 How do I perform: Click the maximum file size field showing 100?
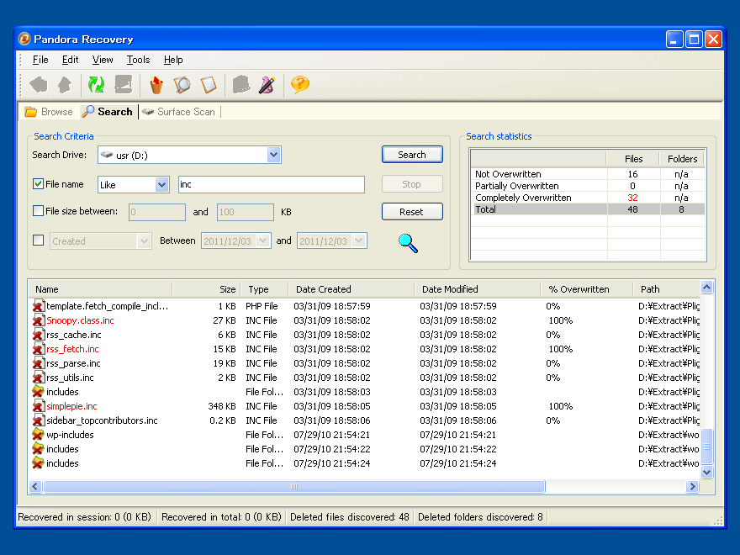tap(246, 212)
